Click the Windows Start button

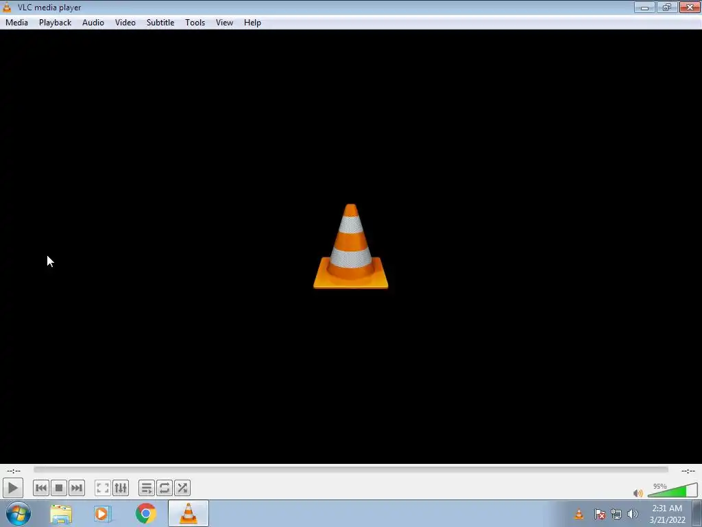pyautogui.click(x=19, y=513)
